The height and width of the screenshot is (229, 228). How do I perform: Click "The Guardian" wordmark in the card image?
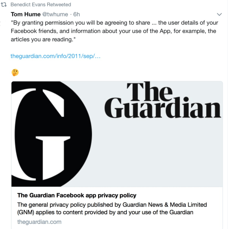tap(162, 101)
